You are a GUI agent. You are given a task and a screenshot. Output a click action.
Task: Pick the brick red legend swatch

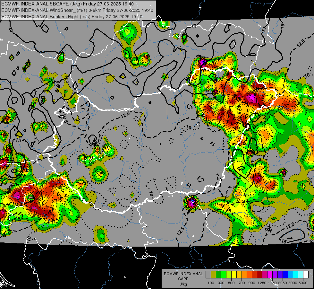coord(255,275)
